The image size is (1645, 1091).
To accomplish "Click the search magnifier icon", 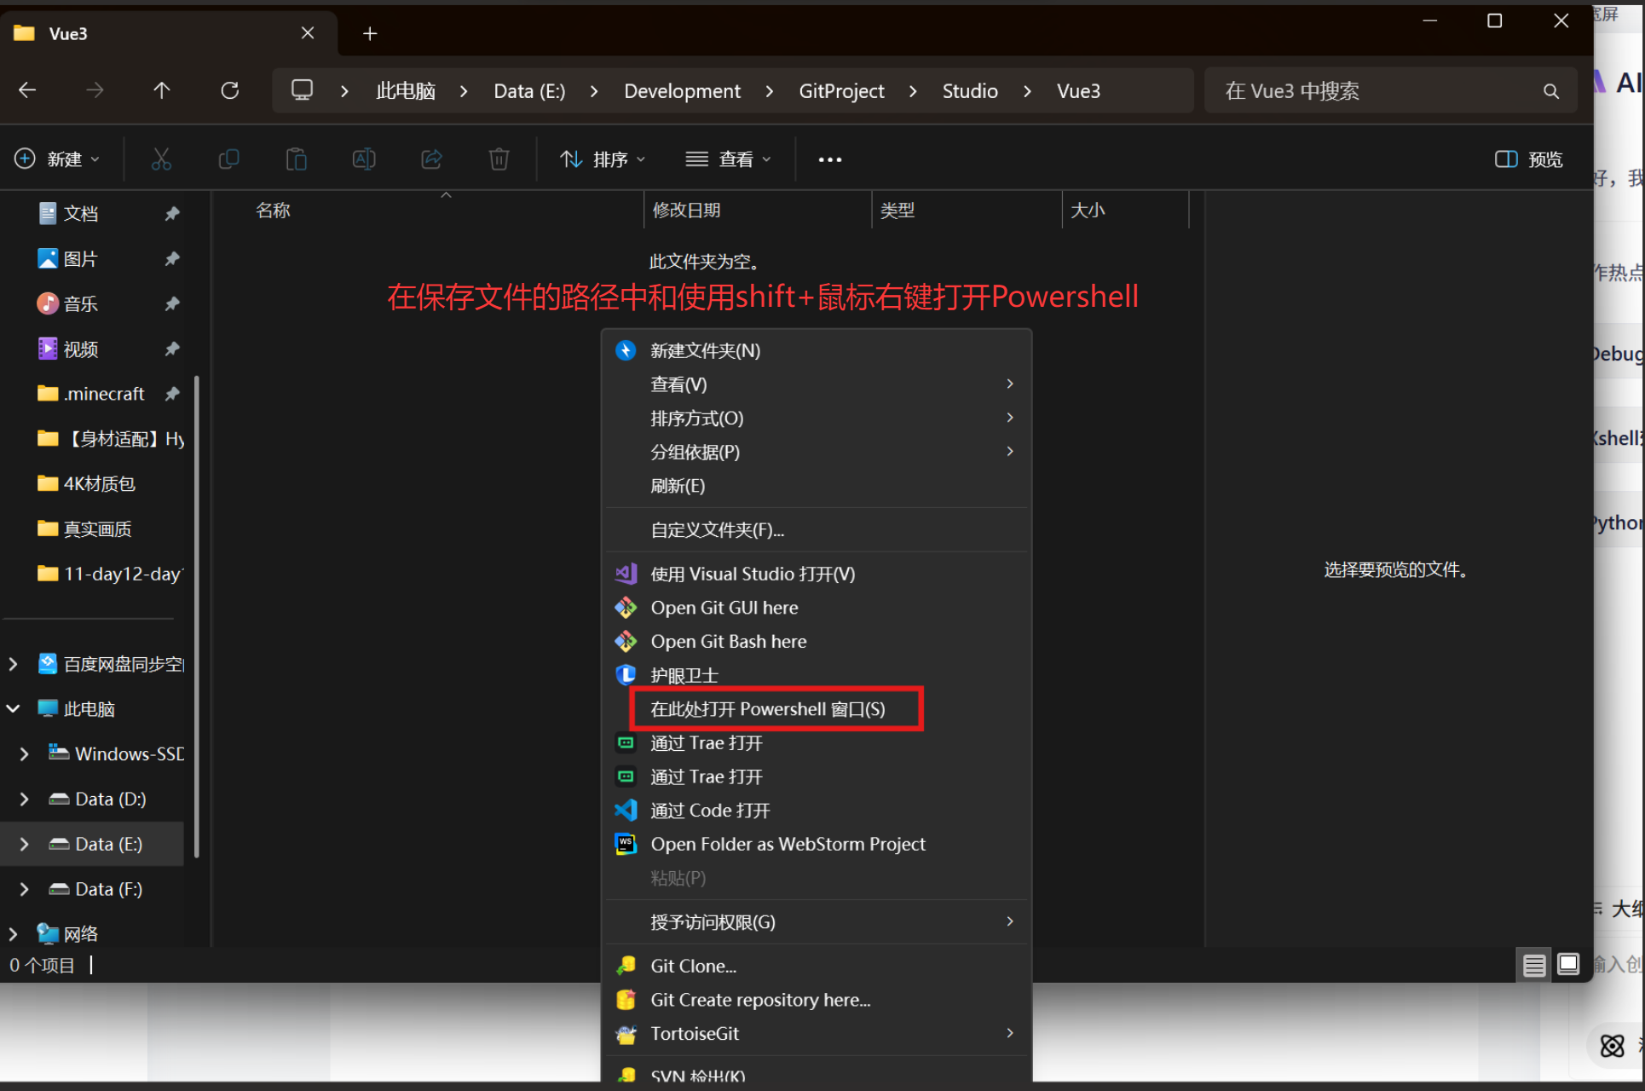I will point(1550,91).
